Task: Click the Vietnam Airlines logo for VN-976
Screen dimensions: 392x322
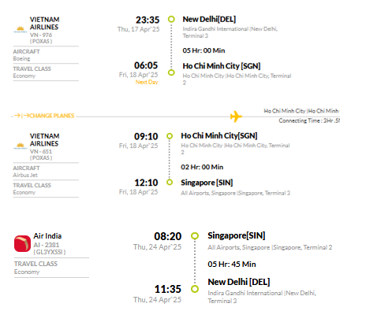Action: point(21,30)
